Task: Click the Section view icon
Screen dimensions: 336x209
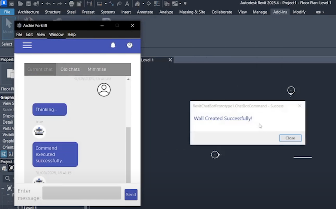Action: 148,4
